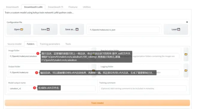Click the Model output name field
Screen dimensions: 198x109
52,88
